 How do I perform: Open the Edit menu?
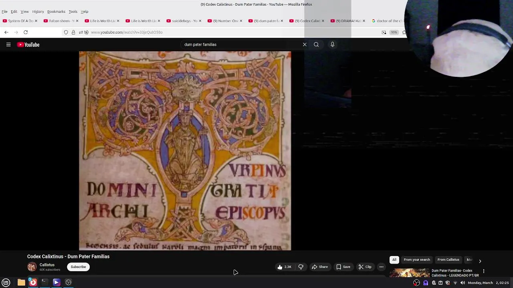14,12
